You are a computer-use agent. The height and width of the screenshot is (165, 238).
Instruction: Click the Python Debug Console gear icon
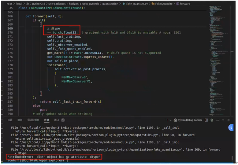click(x=175, y=120)
